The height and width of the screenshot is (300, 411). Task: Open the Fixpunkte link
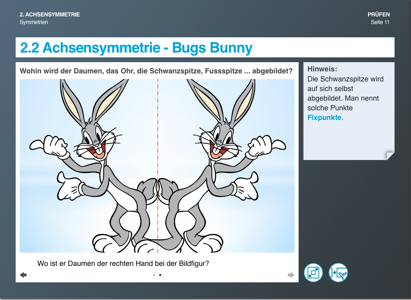pyautogui.click(x=324, y=118)
